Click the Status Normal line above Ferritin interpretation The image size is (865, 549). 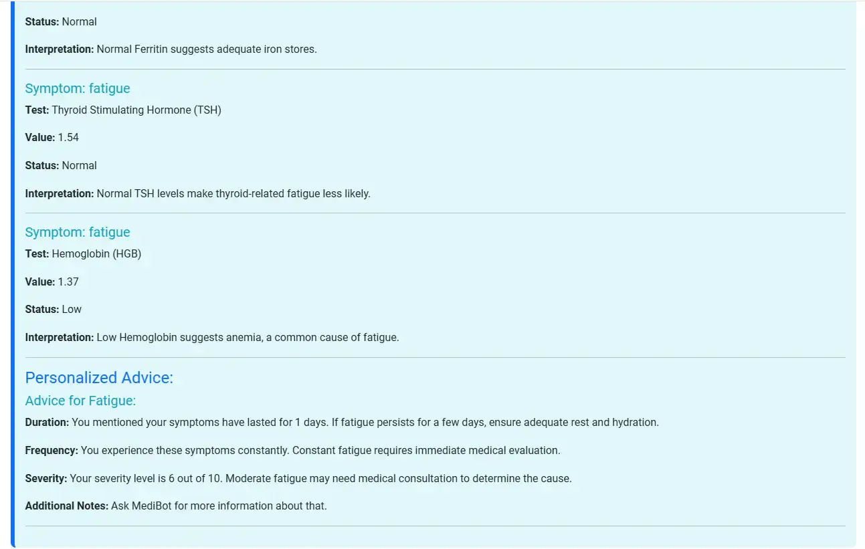(x=61, y=22)
